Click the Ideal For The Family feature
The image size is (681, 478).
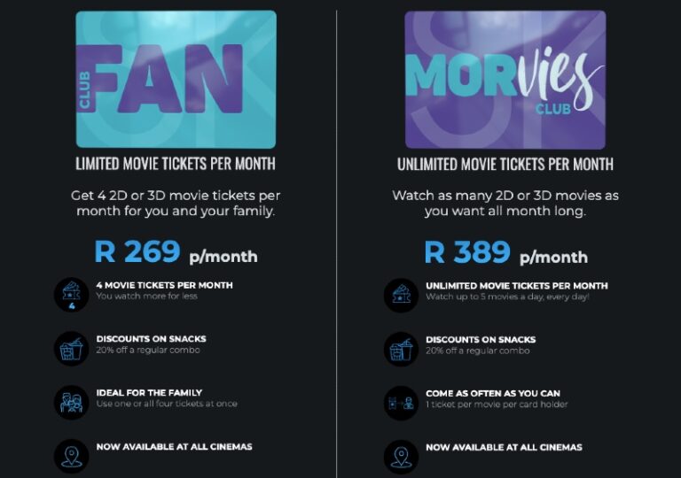click(149, 392)
